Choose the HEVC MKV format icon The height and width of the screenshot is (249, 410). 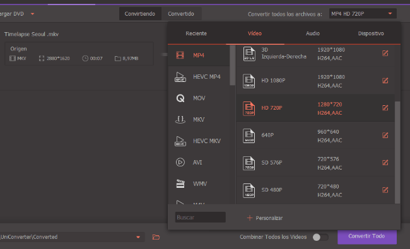[x=180, y=141]
